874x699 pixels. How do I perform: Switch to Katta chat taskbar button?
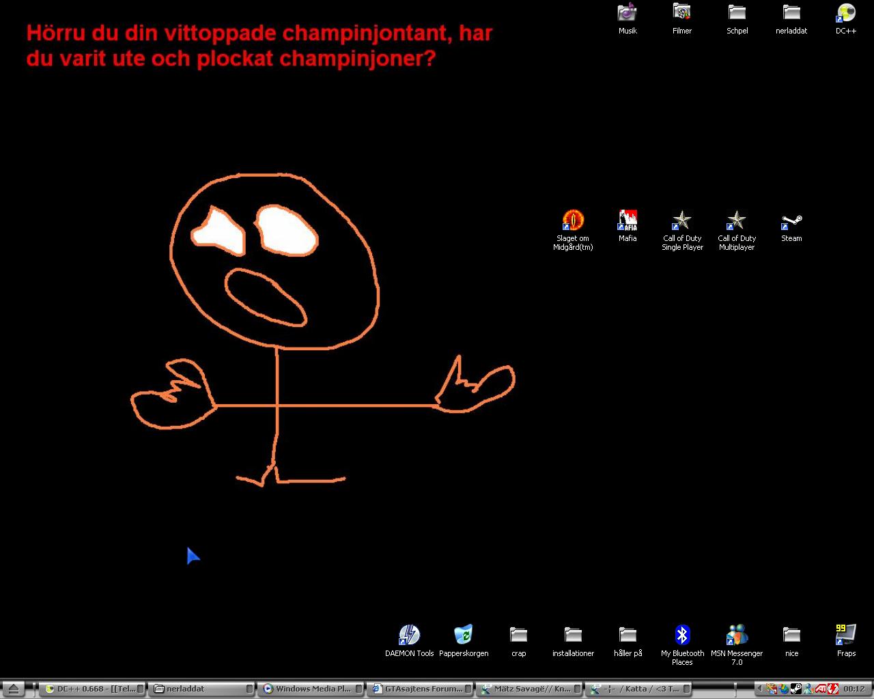click(639, 689)
